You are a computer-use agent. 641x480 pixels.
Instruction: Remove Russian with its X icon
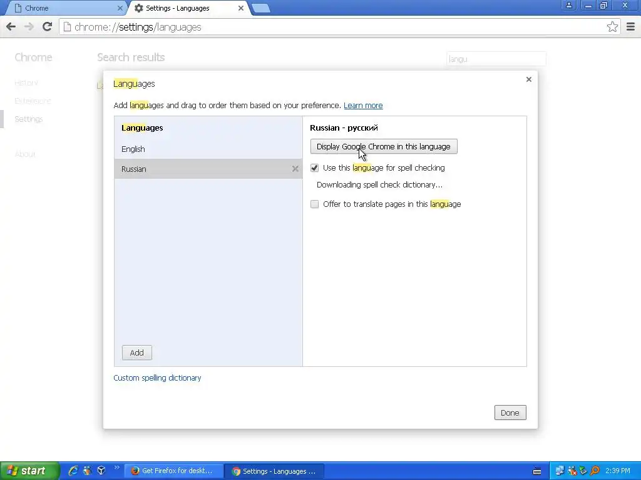[x=295, y=169]
